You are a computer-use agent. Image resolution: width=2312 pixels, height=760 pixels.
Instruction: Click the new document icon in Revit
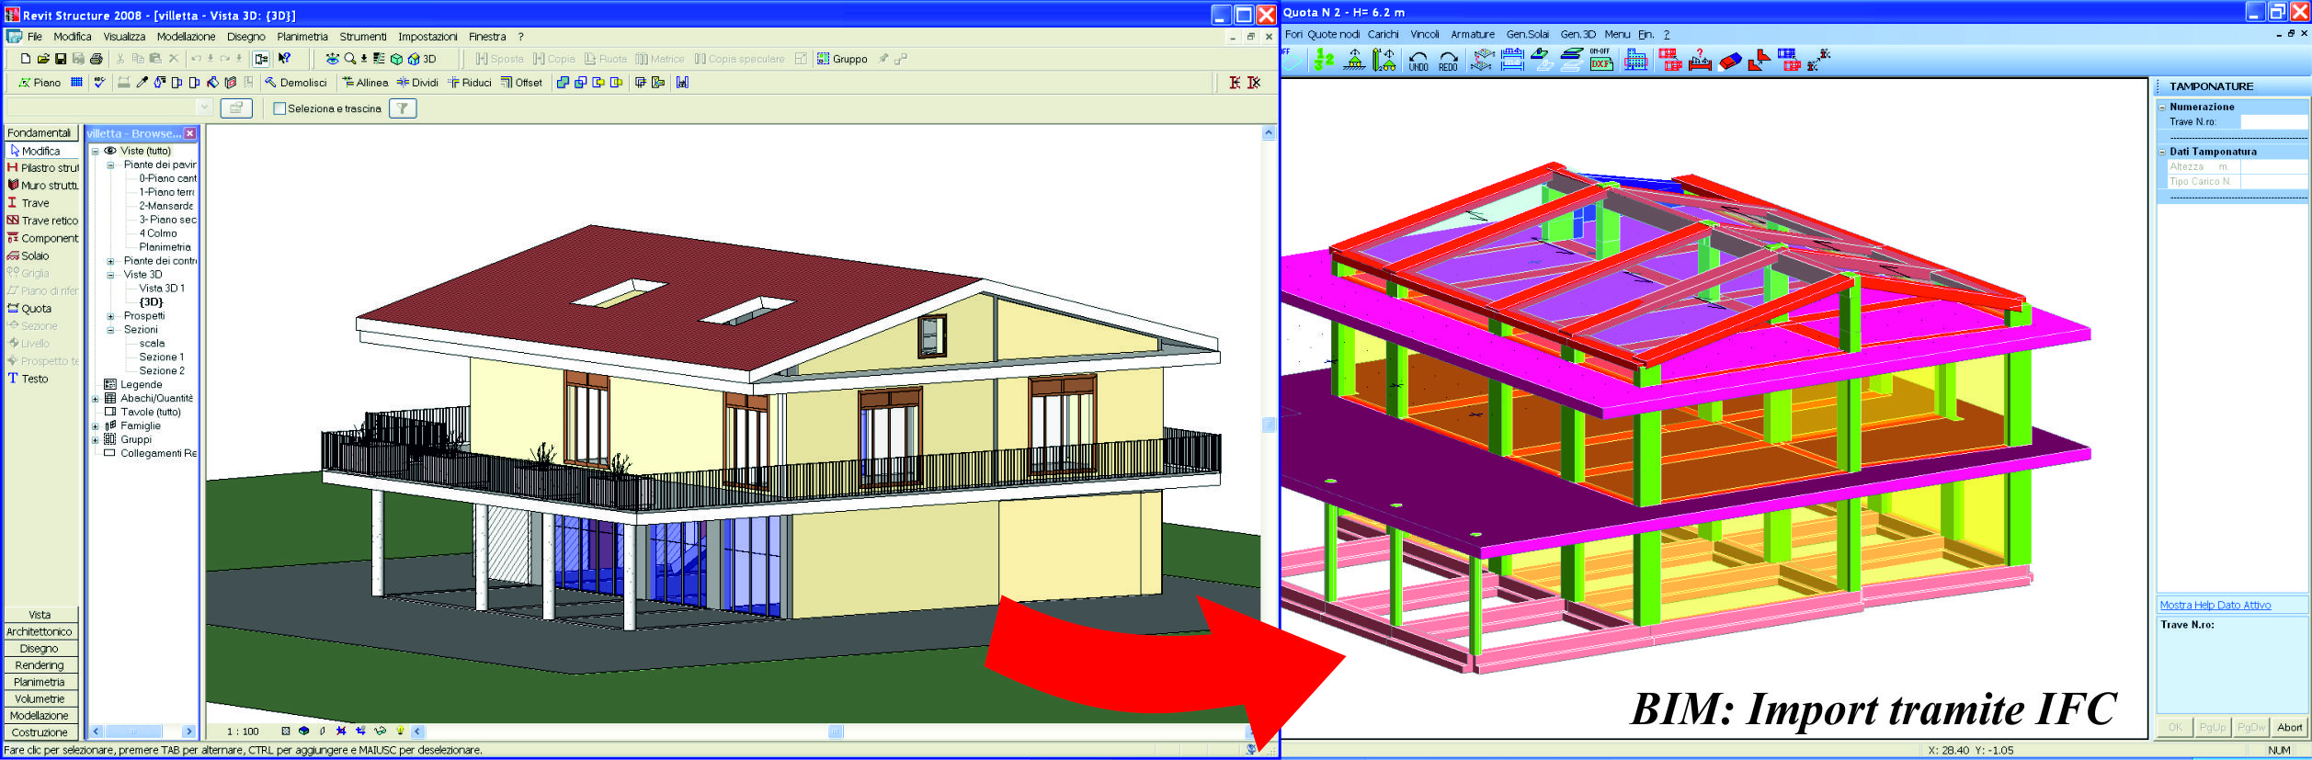coord(26,59)
